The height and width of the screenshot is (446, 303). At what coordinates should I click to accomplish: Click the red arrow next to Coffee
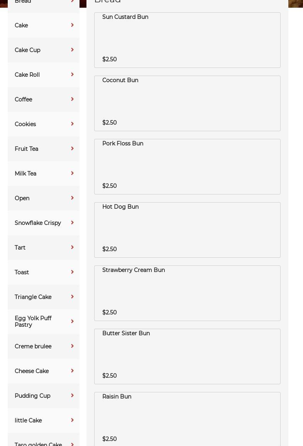click(72, 99)
